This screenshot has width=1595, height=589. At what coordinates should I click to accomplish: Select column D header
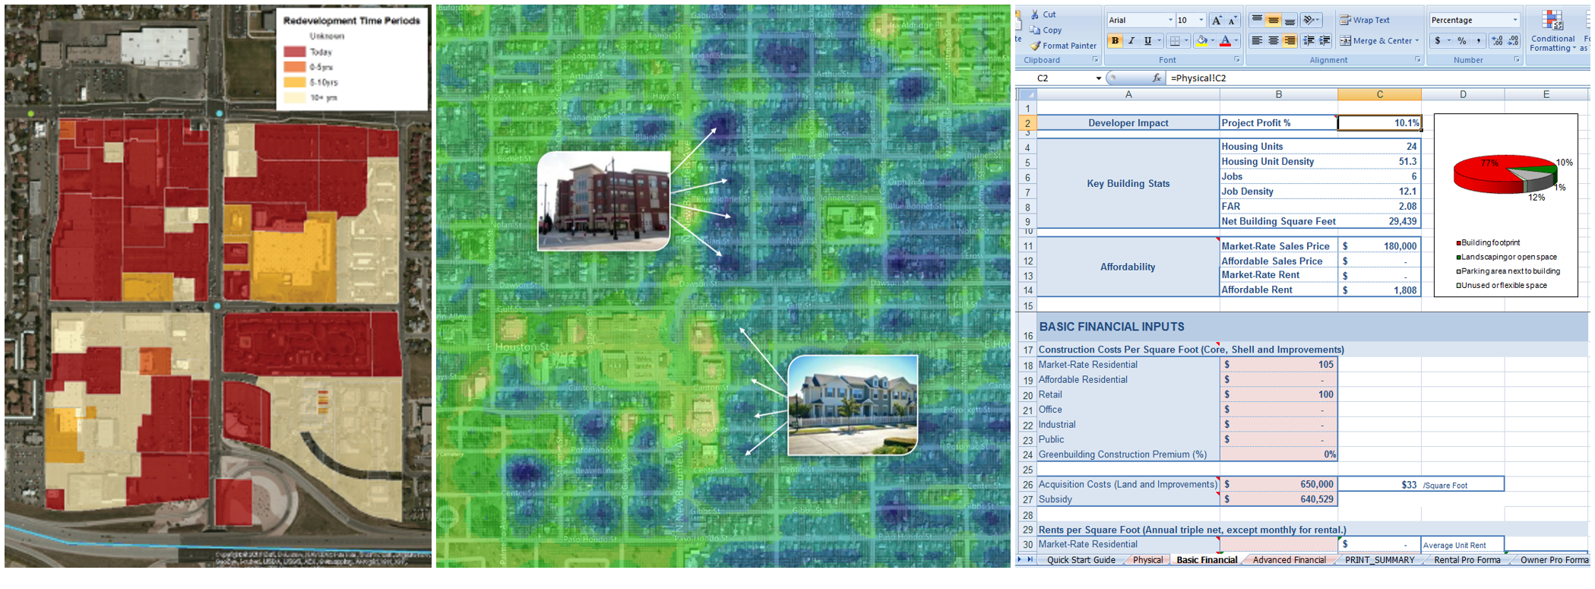[x=1463, y=95]
